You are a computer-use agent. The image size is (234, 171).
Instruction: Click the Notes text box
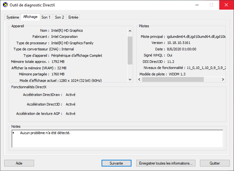point(117,139)
